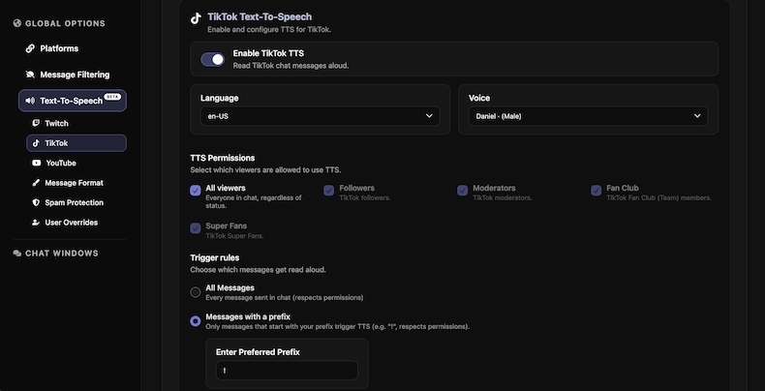Open User Overrides settings
765x391 pixels.
[72, 223]
